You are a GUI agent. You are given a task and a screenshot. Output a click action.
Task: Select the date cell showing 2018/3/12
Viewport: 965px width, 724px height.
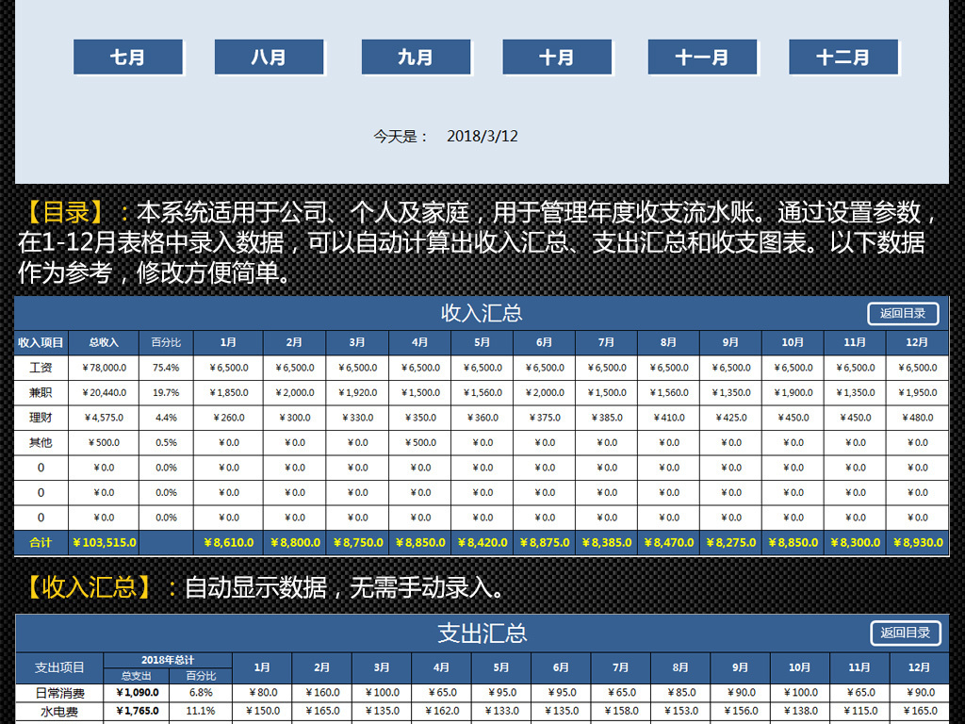[x=482, y=136]
